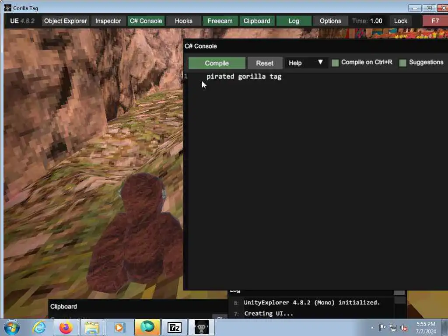Show hidden tray icons arrow

point(372,328)
